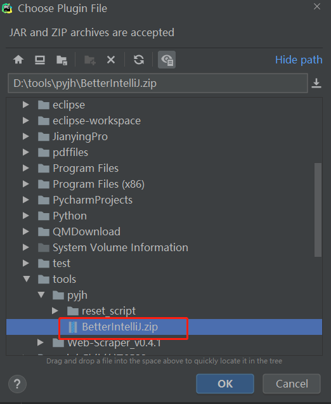Click the tools folder icon
The image size is (331, 404).
(44, 279)
